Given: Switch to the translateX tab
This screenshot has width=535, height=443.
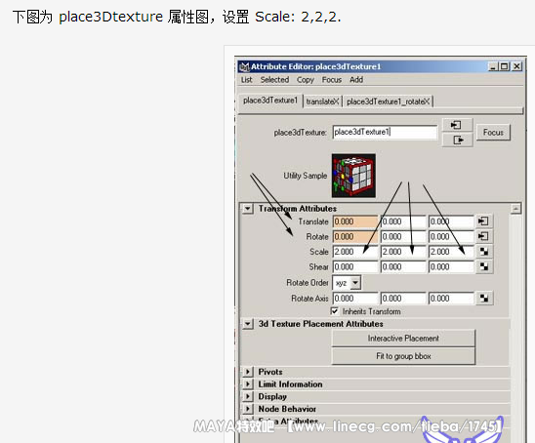Looking at the screenshot, I should pos(322,101).
